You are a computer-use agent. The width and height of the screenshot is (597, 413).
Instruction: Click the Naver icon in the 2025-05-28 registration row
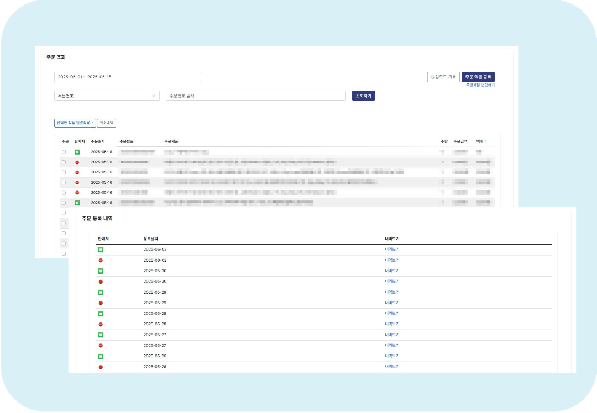101,314
